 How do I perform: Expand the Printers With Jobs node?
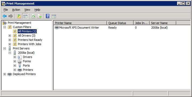10,44
